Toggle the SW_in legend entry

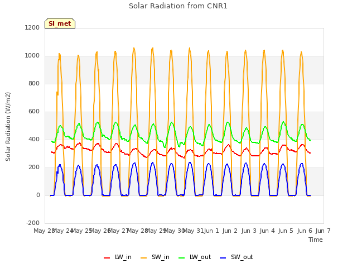[x=155, y=257]
